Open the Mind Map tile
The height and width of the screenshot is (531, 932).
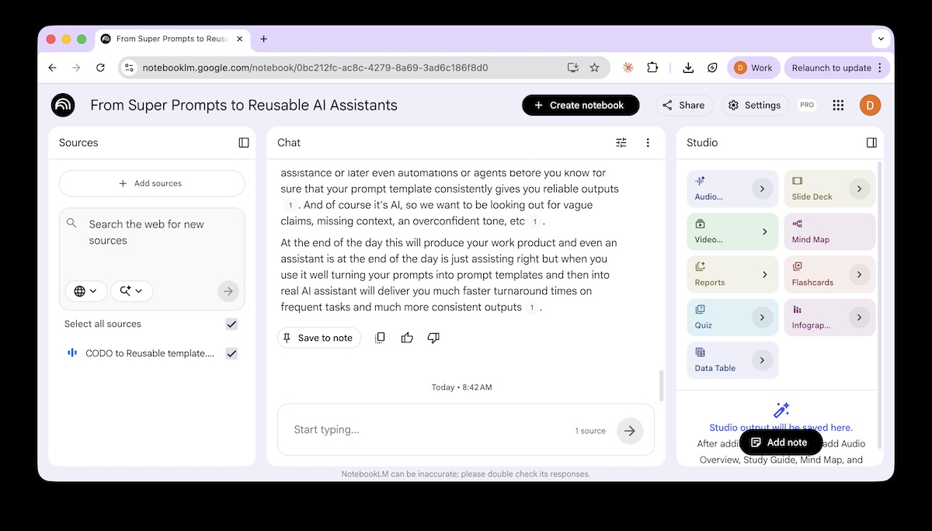coord(829,231)
